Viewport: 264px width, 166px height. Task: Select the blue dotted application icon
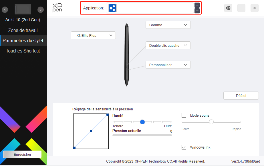coord(112,8)
